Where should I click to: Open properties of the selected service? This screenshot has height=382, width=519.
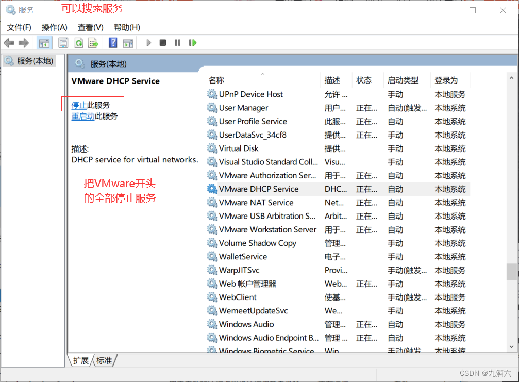[62, 42]
